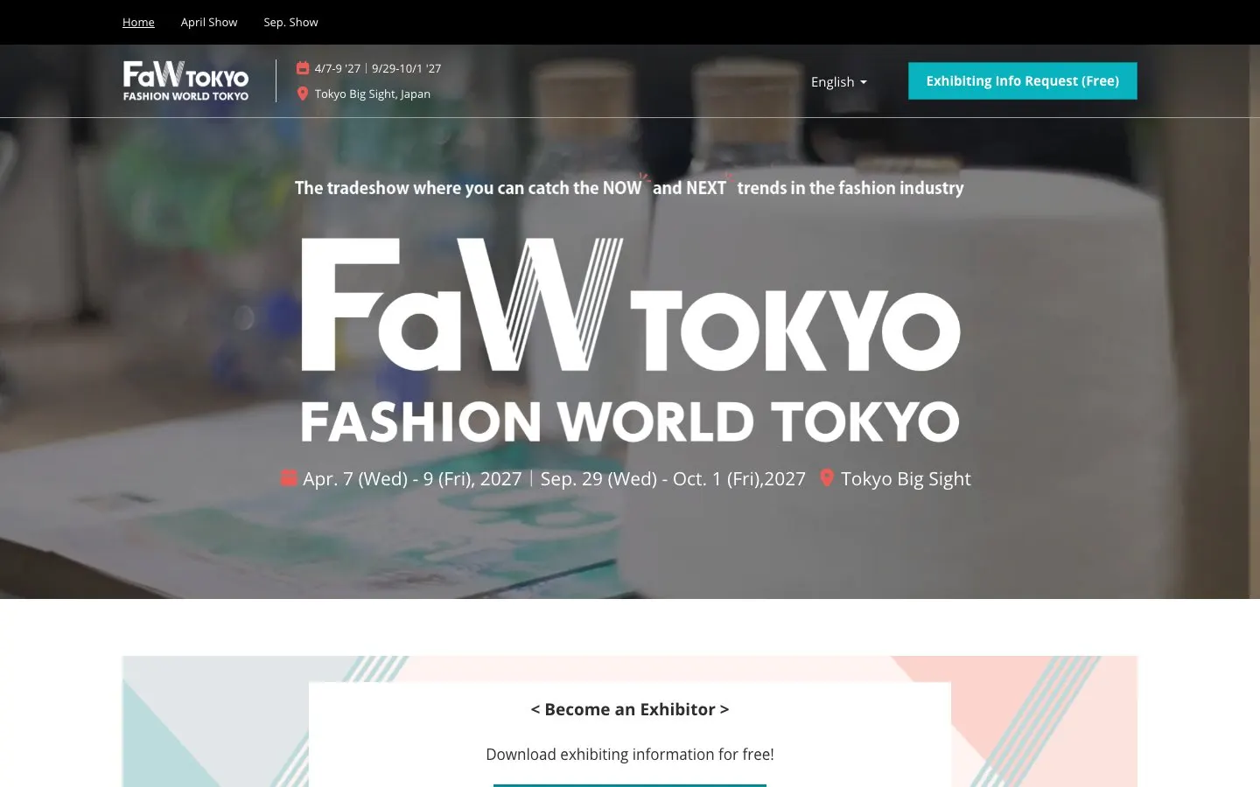The image size is (1260, 787).
Task: Open the English language dropdown
Action: (x=839, y=81)
